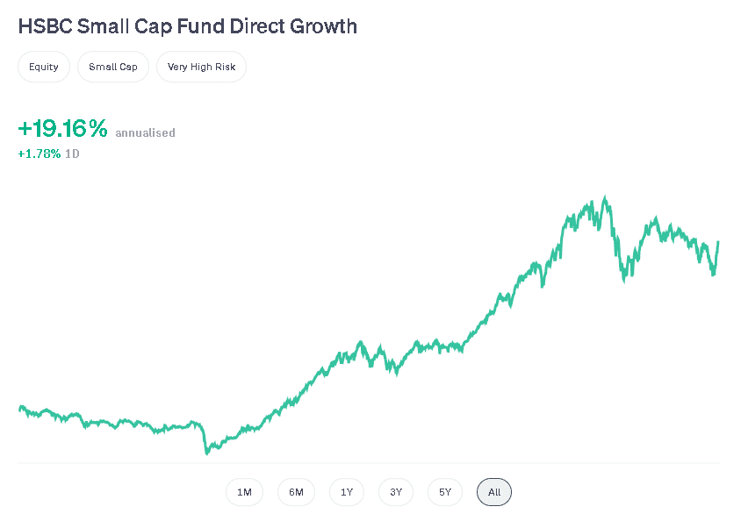Click the chart line's rightmost end point

[x=718, y=241]
